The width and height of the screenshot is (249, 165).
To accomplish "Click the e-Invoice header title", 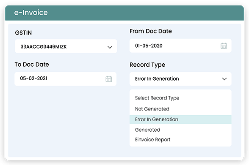I will (31, 13).
